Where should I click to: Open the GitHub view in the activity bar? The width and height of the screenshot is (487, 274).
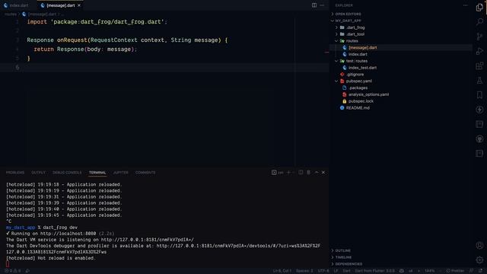pos(479,139)
